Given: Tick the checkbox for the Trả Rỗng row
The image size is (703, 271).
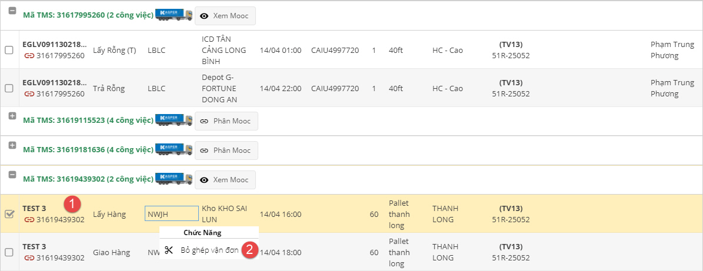Looking at the screenshot, I should (x=9, y=88).
